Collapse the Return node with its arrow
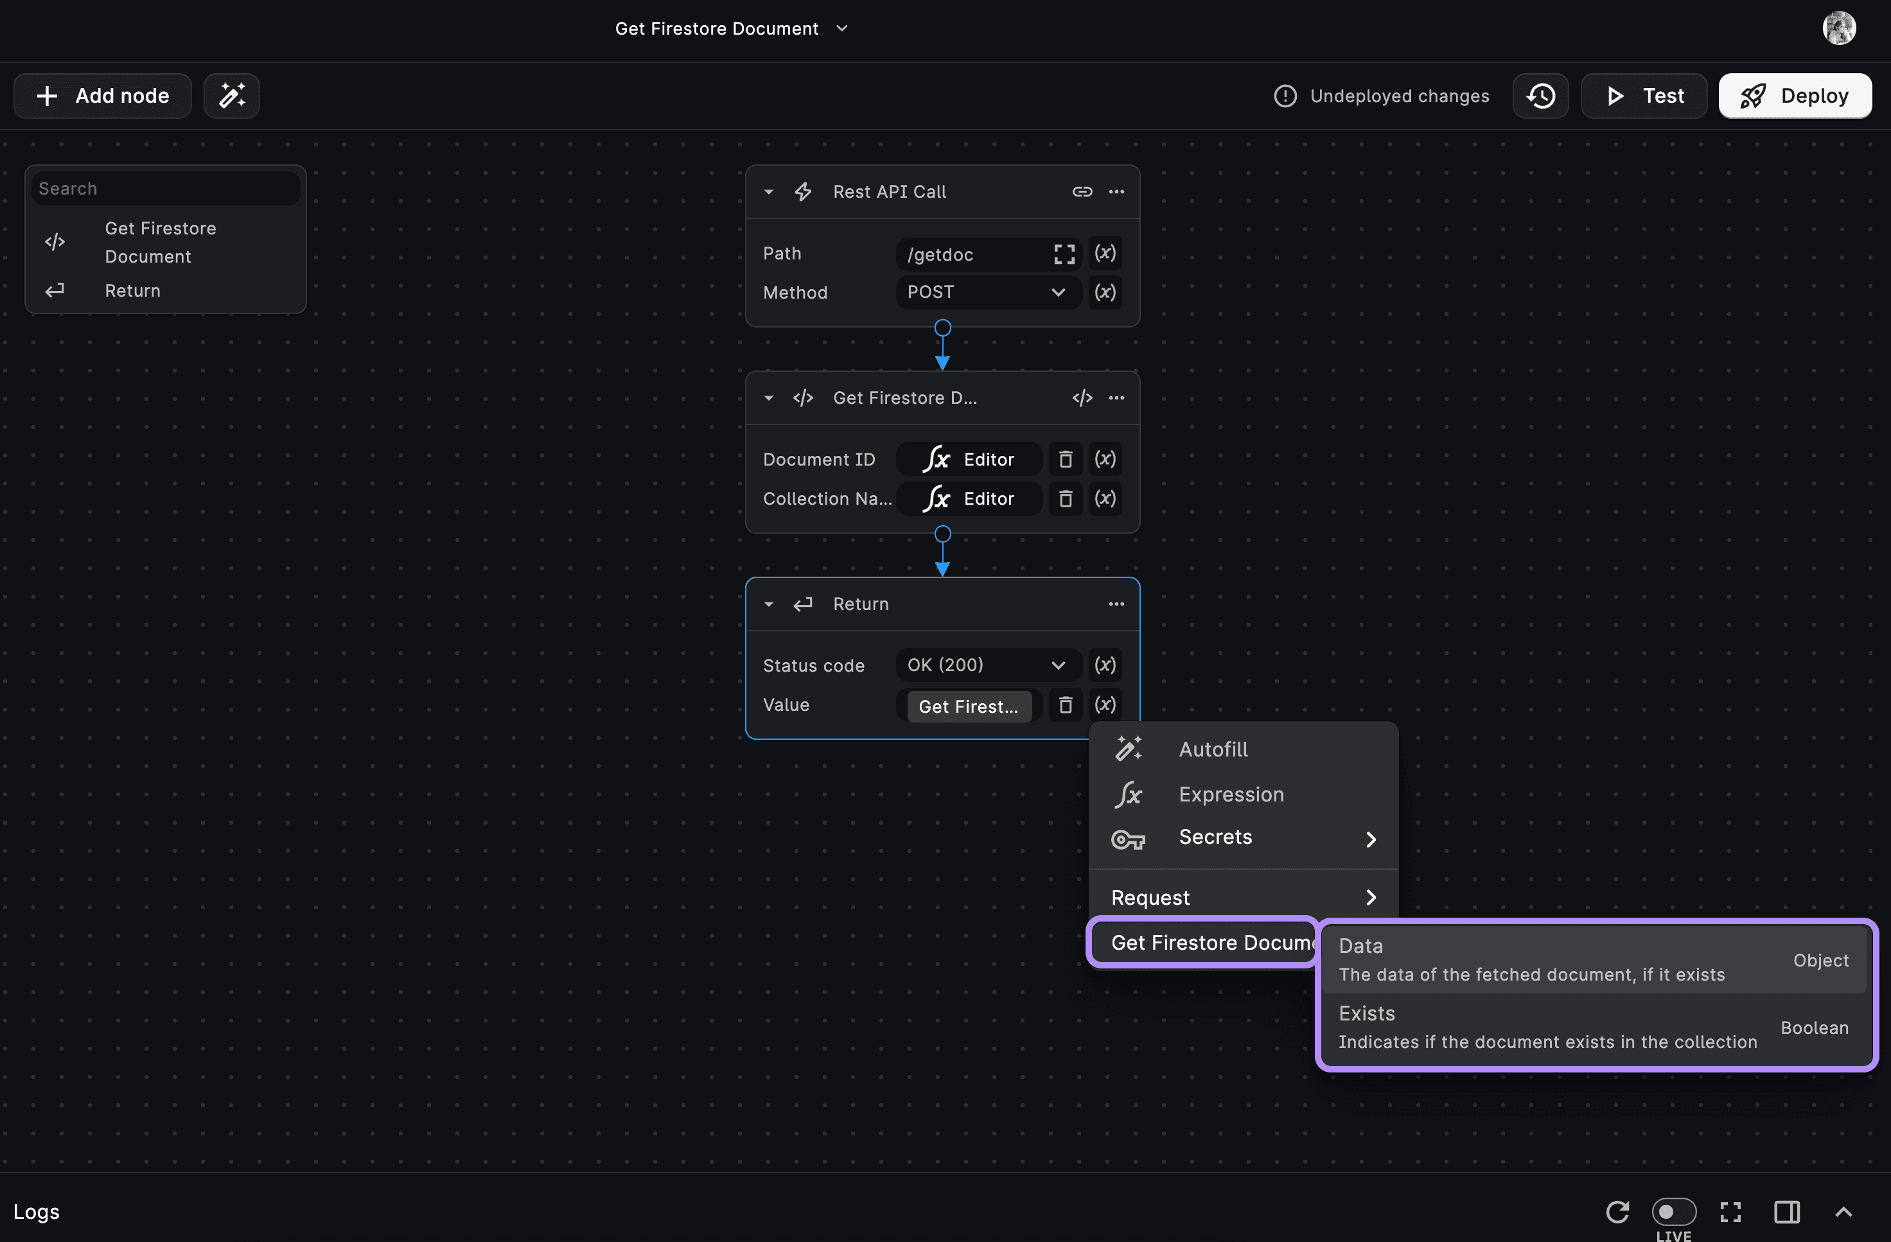This screenshot has height=1242, width=1891. point(768,604)
